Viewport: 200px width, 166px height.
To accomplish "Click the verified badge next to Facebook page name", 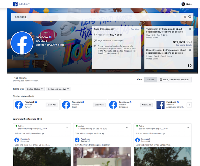I will [x=50, y=37].
